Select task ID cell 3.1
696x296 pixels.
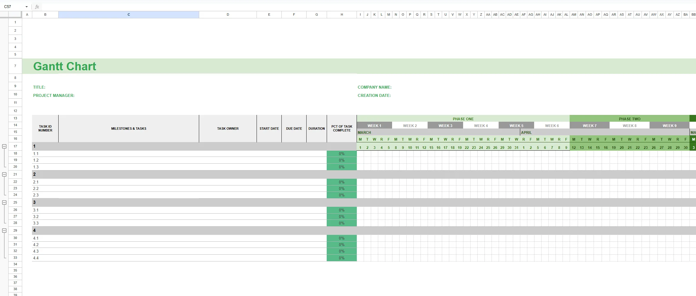pyautogui.click(x=45, y=210)
